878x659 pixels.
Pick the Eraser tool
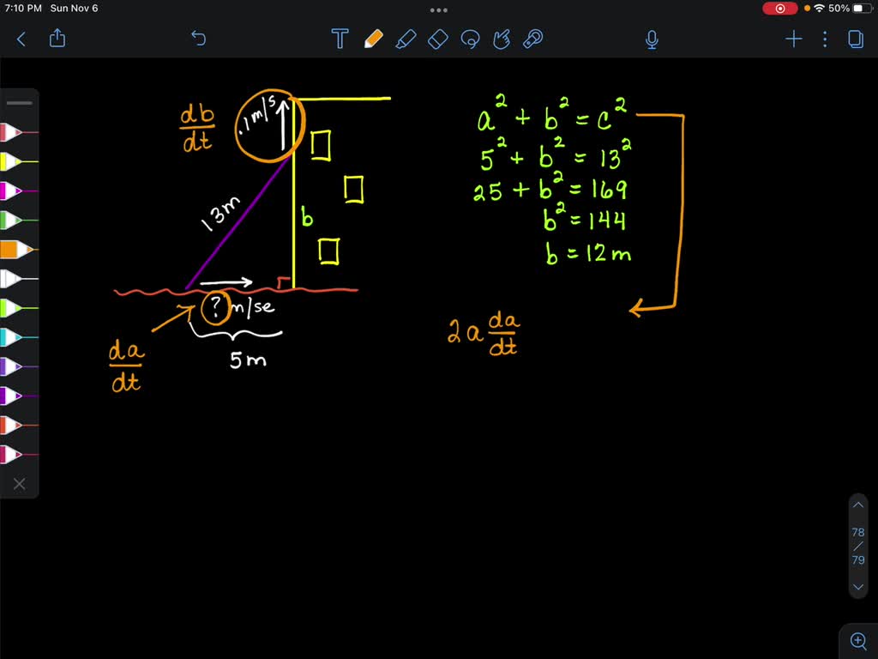click(437, 39)
